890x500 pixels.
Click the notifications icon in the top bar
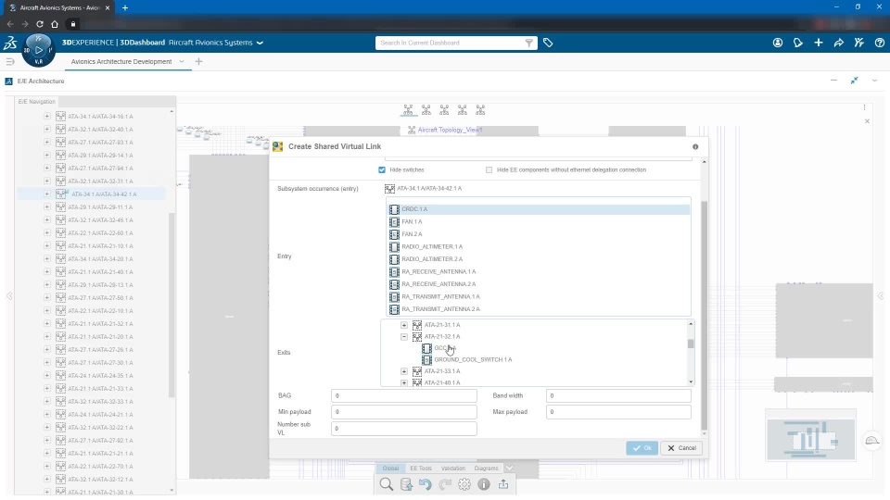(x=797, y=43)
